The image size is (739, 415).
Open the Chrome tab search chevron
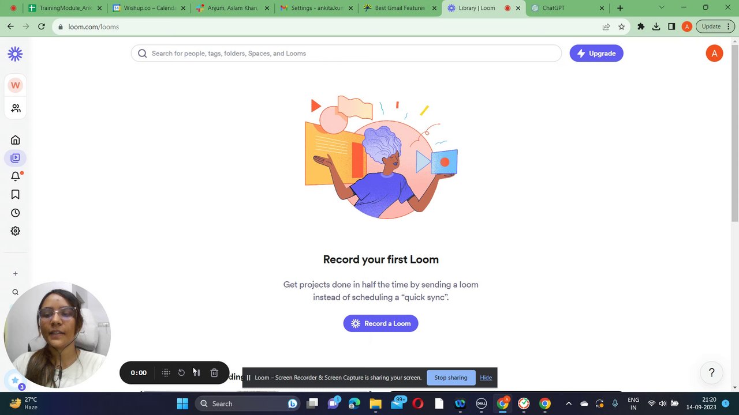point(662,7)
